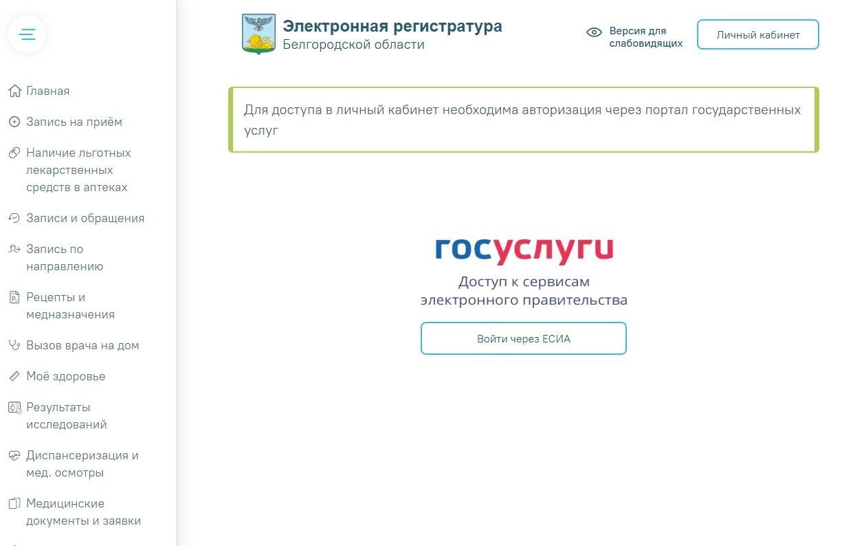Click the Belgorod region coat of arms emblem
Image resolution: width=864 pixels, height=546 pixels.
click(258, 32)
